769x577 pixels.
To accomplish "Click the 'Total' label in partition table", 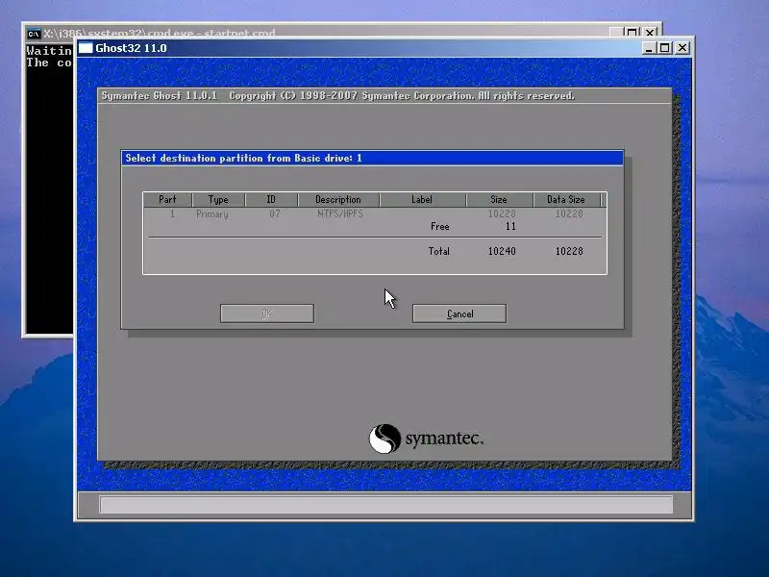I will coord(439,251).
